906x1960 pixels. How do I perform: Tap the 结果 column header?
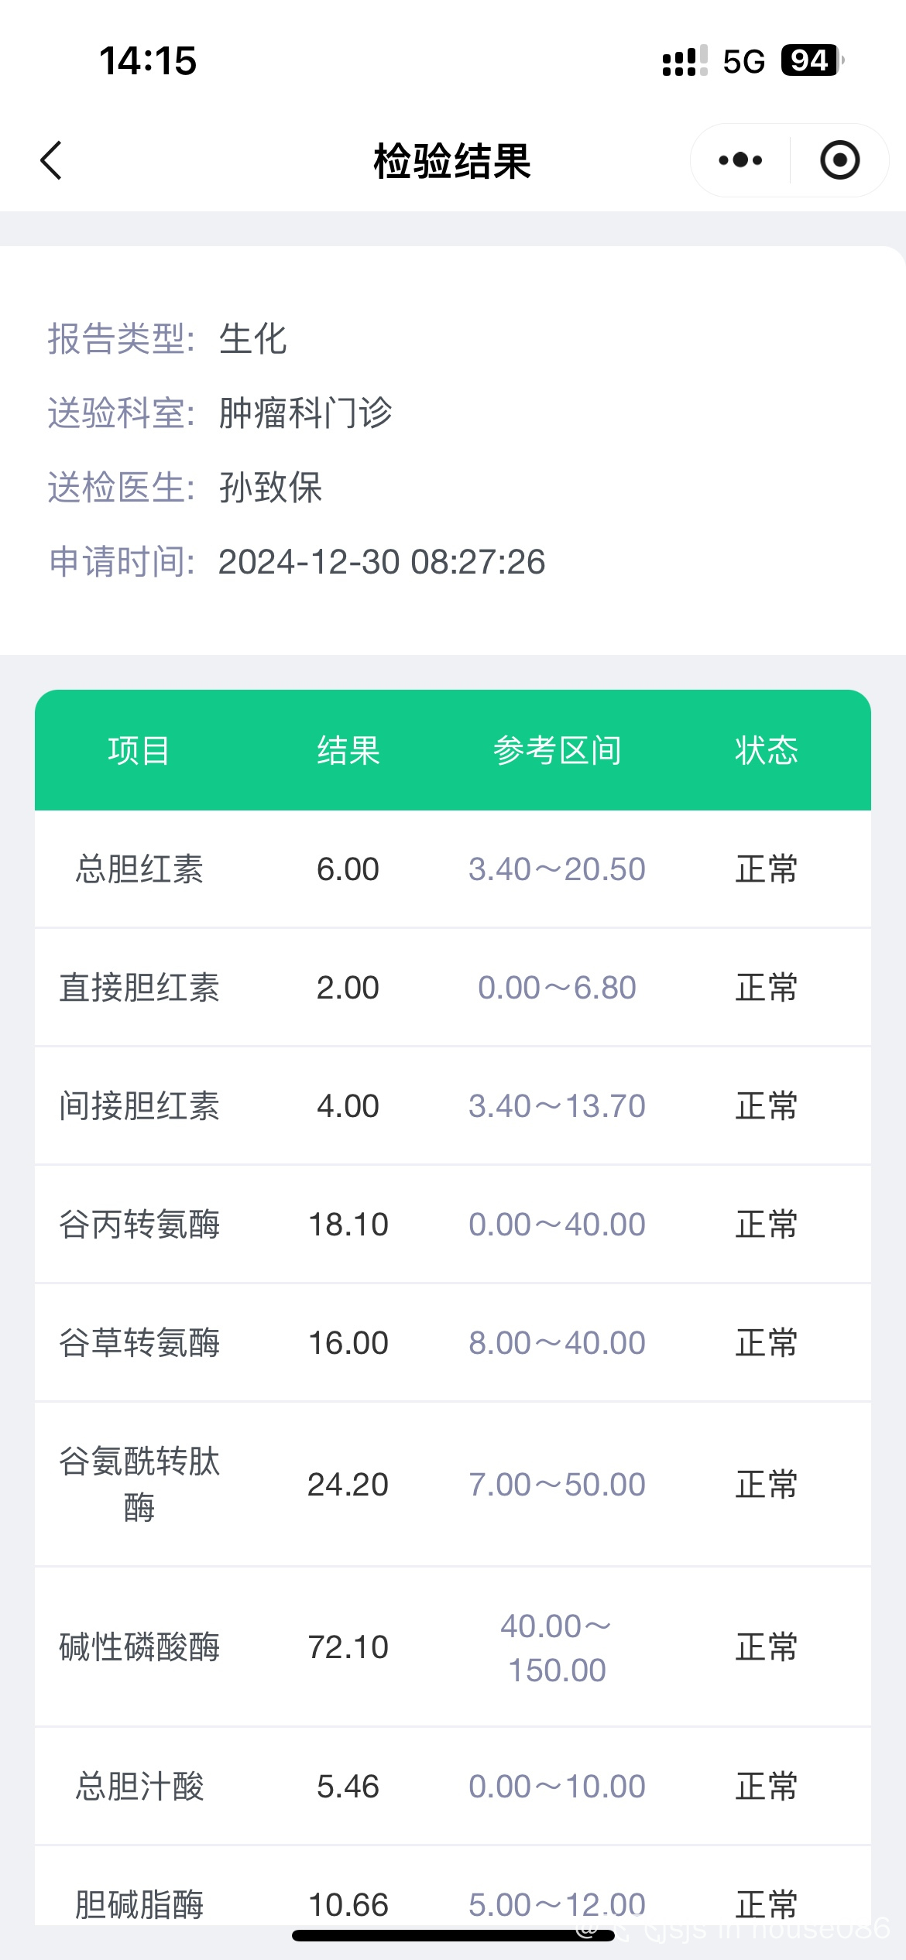pos(348,751)
